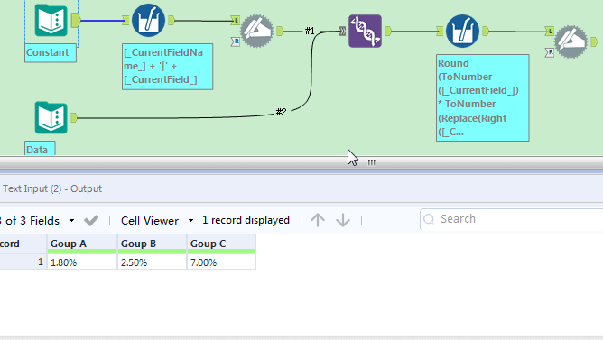Select the Constant Text Input tool

[51, 21]
